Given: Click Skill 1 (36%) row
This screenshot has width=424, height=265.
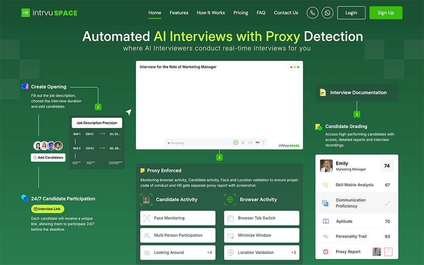Looking at the screenshot, I should click(97, 134).
